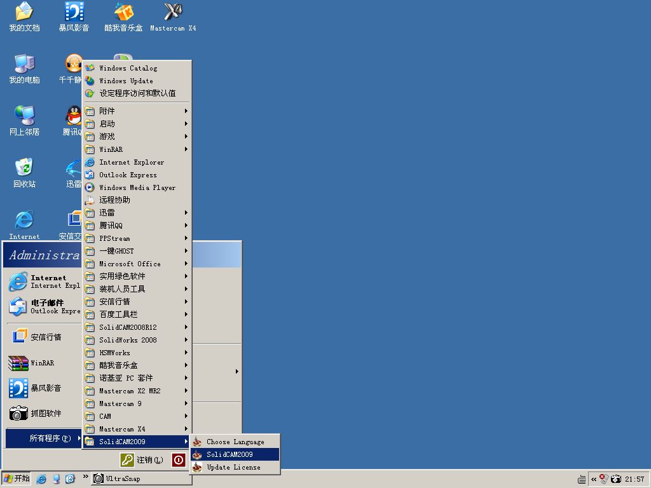Open 回收站 desktop icon

pos(24,173)
